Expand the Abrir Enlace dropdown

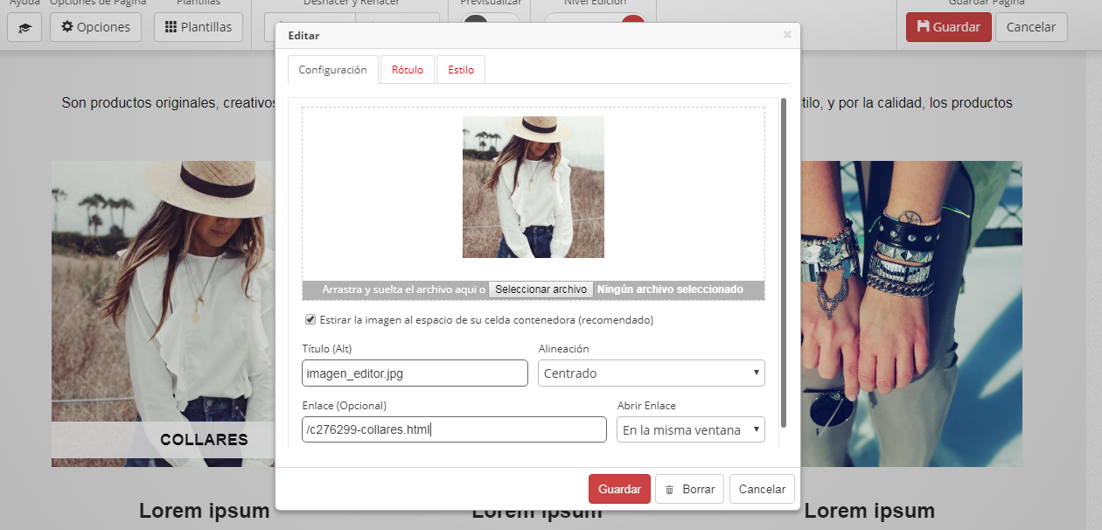(690, 429)
